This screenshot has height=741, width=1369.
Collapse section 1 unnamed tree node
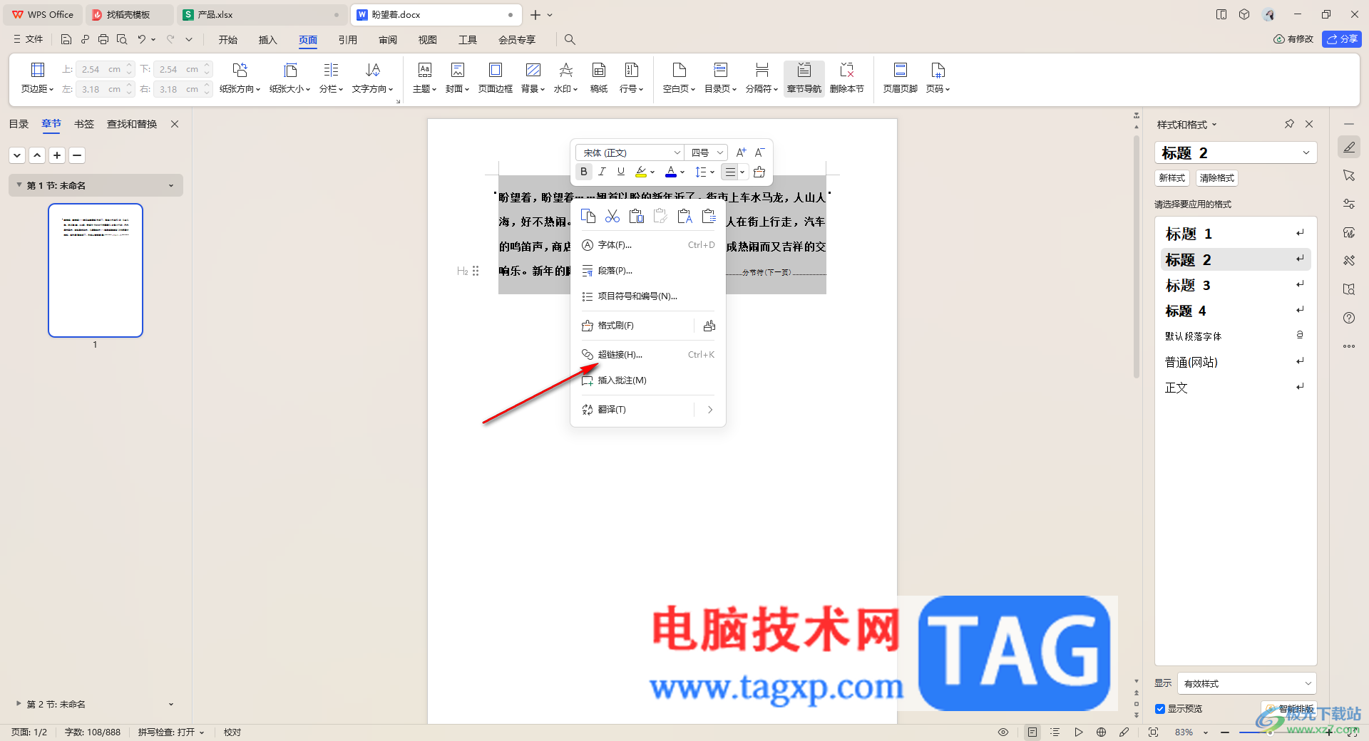(19, 185)
